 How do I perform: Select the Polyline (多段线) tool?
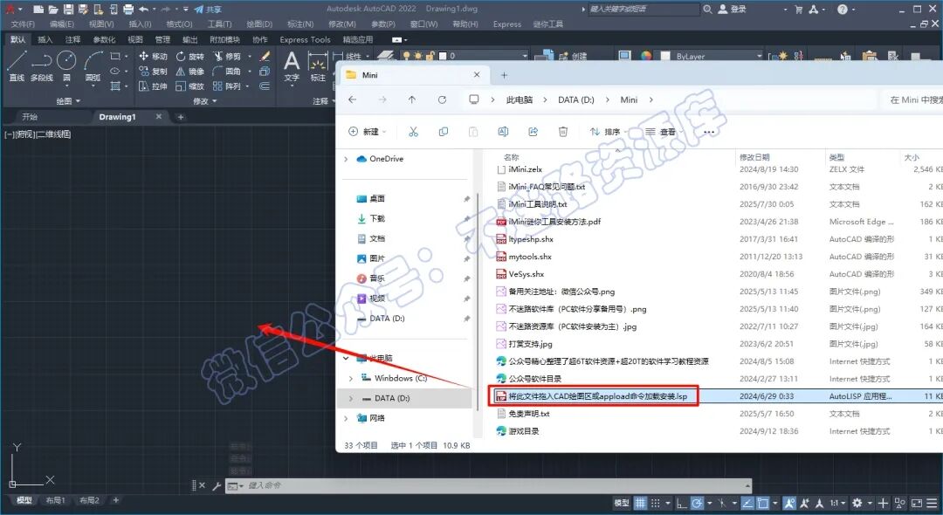[x=42, y=66]
